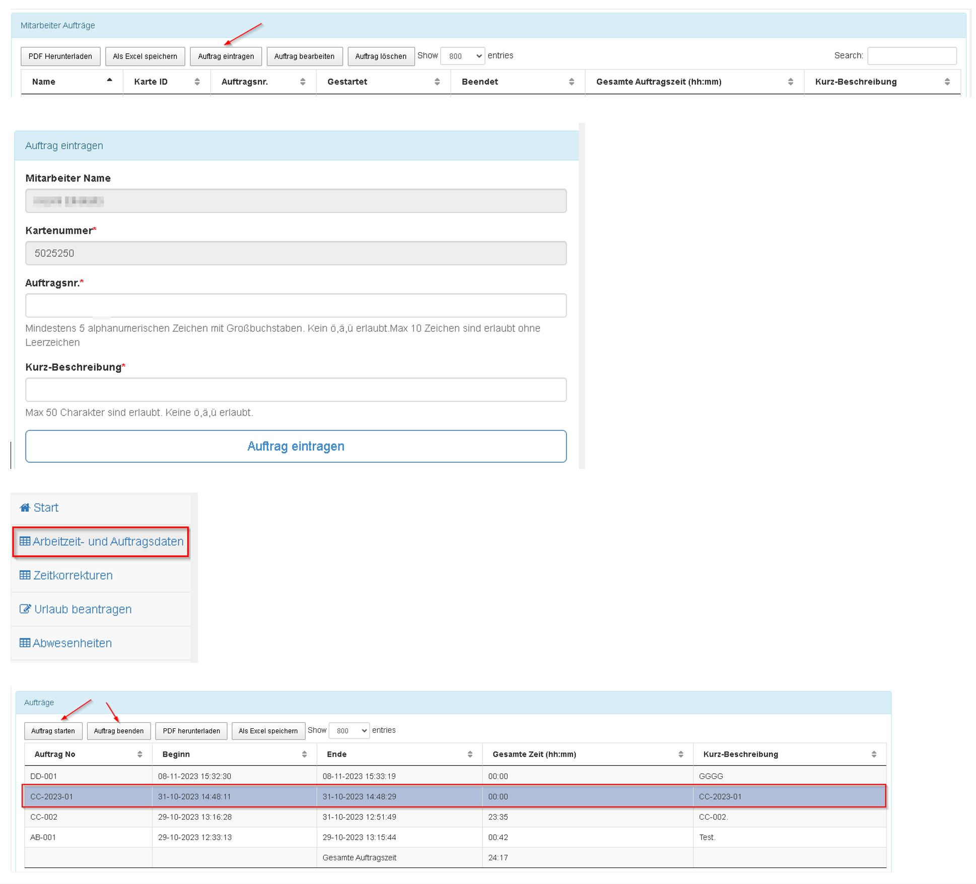Sort Aufträge table by Beginn arrows
Screen dimensions: 976x884
[304, 754]
